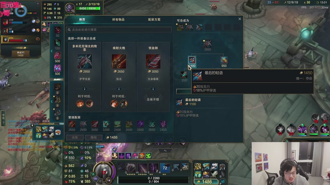Select the 饮血剑 item icon

pyautogui.click(x=153, y=61)
